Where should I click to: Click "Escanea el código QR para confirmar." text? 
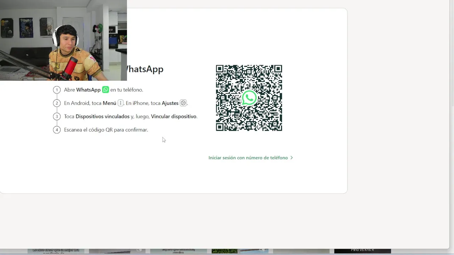coord(106,130)
